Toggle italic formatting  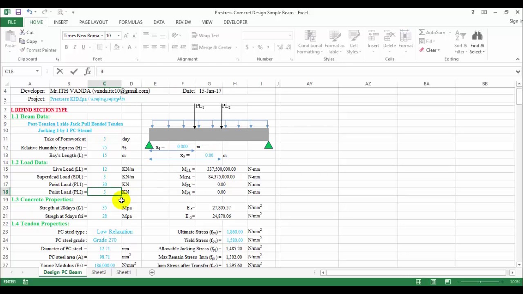pyautogui.click(x=74, y=47)
